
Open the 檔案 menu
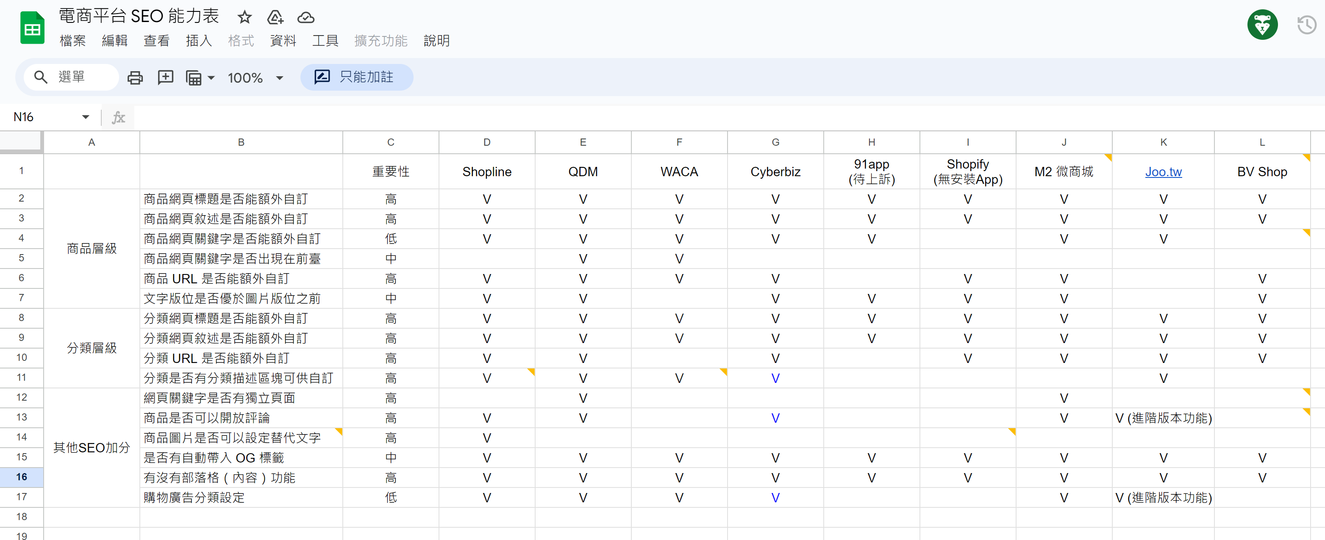[x=72, y=41]
